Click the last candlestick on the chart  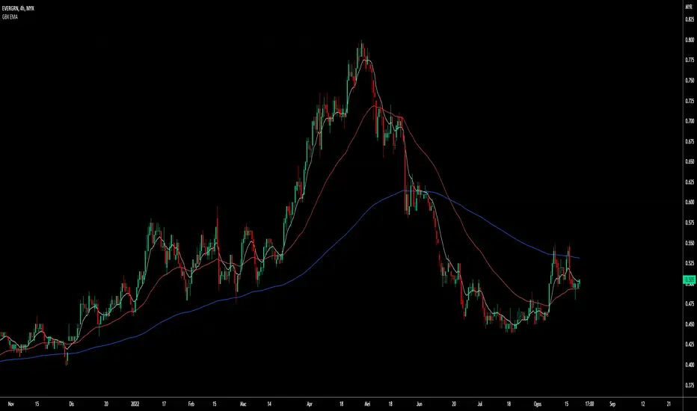[x=580, y=282]
